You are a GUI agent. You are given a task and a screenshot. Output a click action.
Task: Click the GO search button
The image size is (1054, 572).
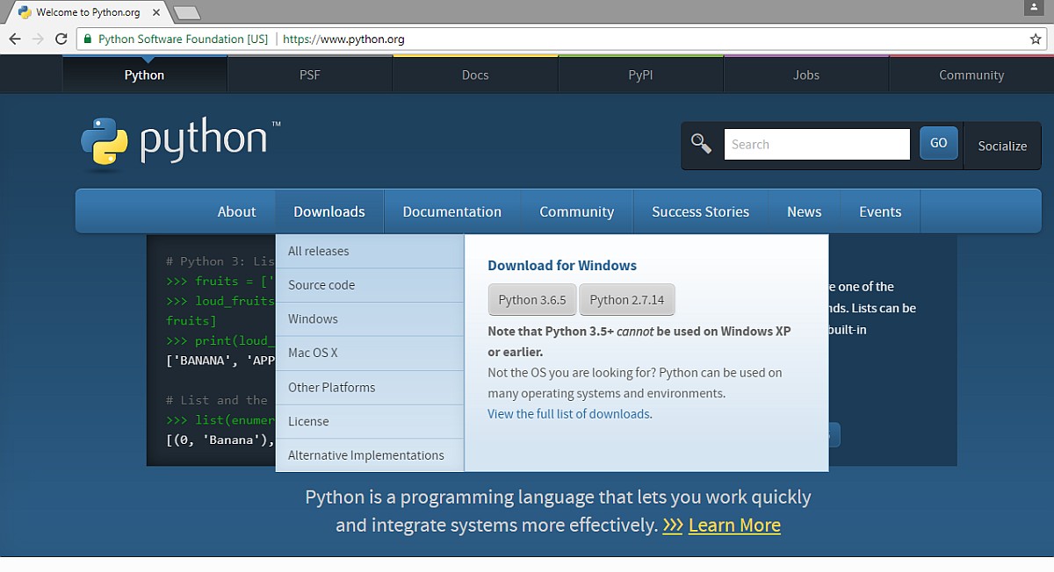[x=938, y=143]
